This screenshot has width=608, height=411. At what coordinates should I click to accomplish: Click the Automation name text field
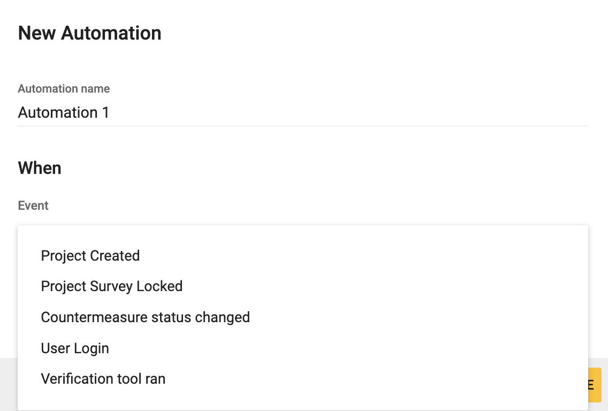point(302,112)
